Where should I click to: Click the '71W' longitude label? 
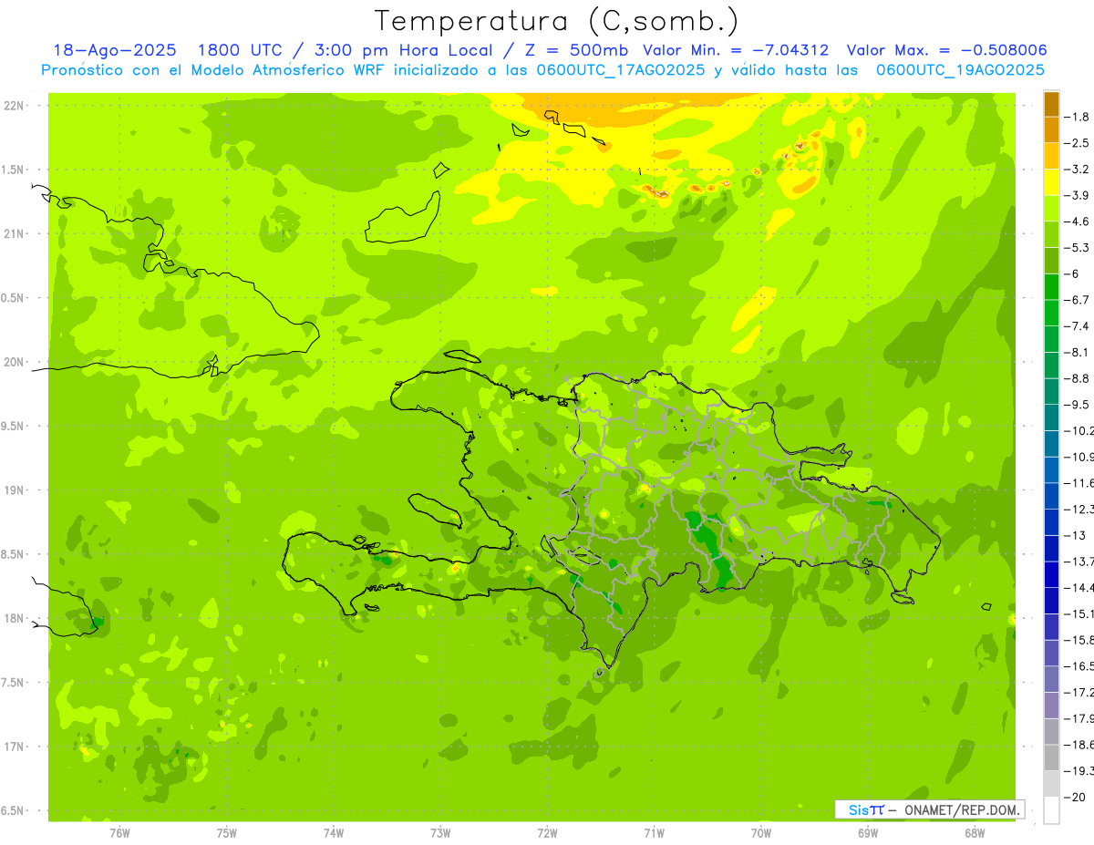(x=654, y=833)
